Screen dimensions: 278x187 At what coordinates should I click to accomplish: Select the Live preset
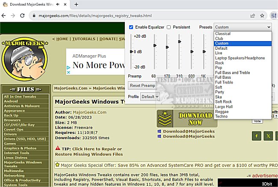click(x=243, y=53)
